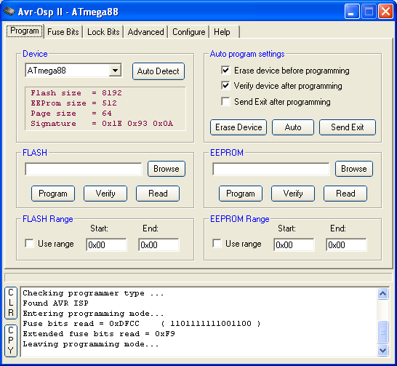The width and height of the screenshot is (397, 366).
Task: Click the 'EEProm size = 512' line
Action: [x=73, y=103]
